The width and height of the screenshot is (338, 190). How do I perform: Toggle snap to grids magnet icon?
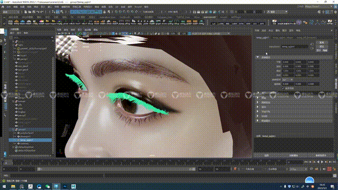pyautogui.click(x=116, y=12)
